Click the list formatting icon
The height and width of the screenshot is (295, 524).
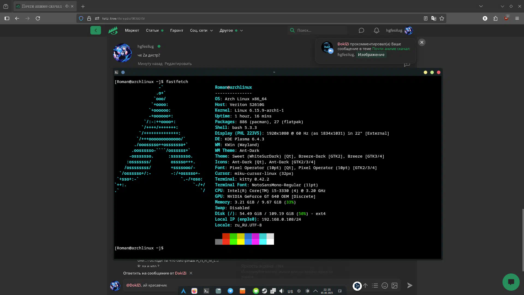click(x=375, y=285)
